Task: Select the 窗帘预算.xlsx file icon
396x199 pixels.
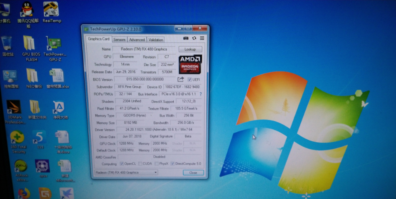Action: coord(57,78)
